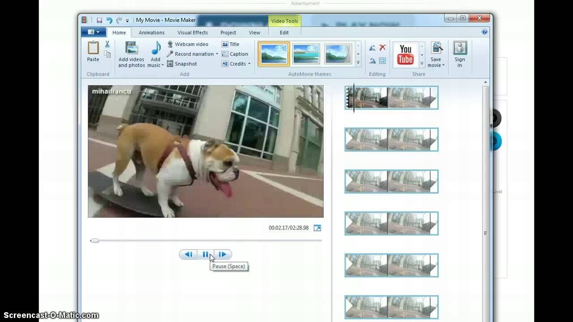Show next row of Share options

click(x=422, y=55)
